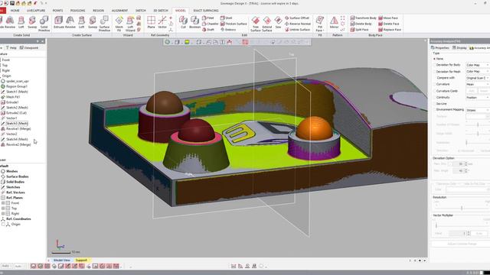This screenshot has width=490, height=275.
Task: Switch to the POLYGONS ribbon tab
Action: (77, 10)
